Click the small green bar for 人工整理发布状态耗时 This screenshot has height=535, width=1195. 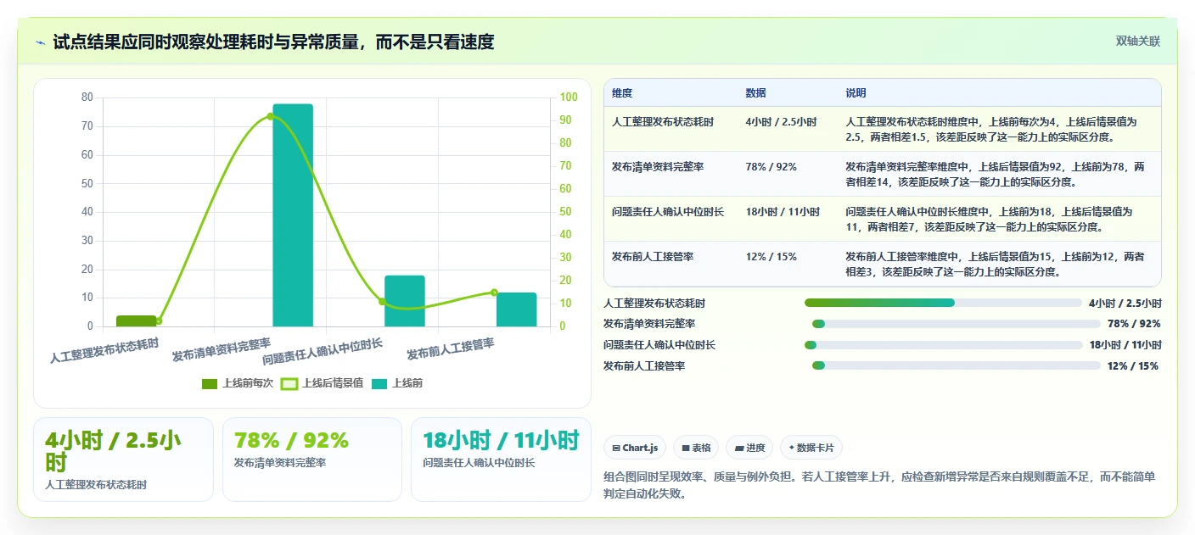coord(136,321)
